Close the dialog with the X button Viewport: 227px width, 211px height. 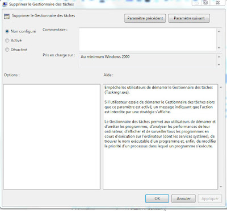coord(218,3)
